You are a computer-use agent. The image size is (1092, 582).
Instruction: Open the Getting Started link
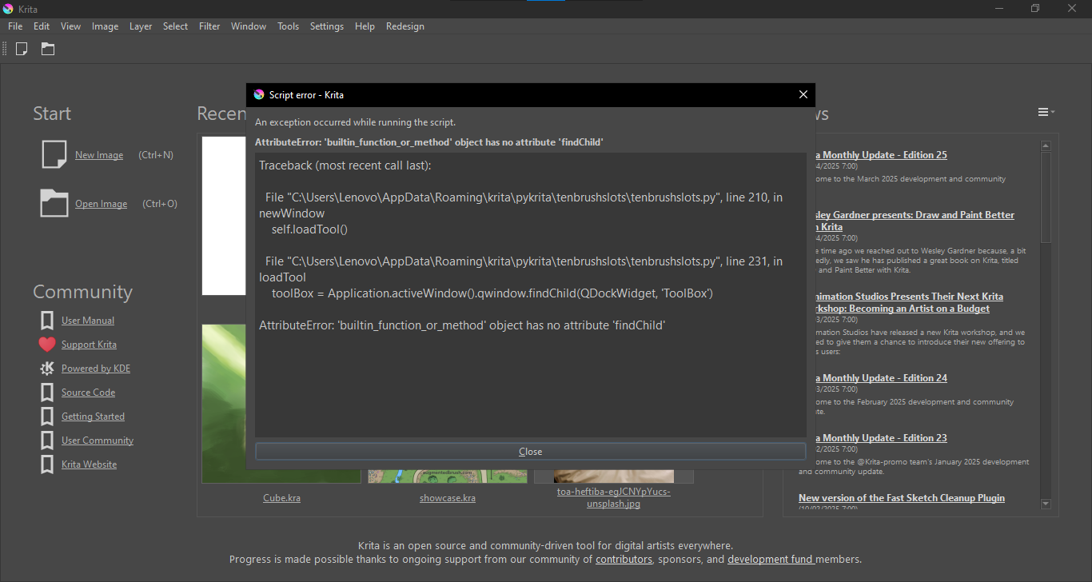(93, 417)
